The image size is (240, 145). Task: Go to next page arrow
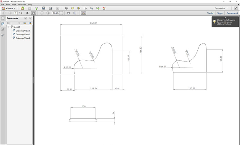[10, 13]
